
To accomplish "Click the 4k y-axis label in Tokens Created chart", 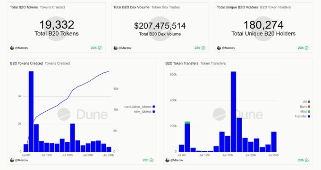I will pos(20,96).
